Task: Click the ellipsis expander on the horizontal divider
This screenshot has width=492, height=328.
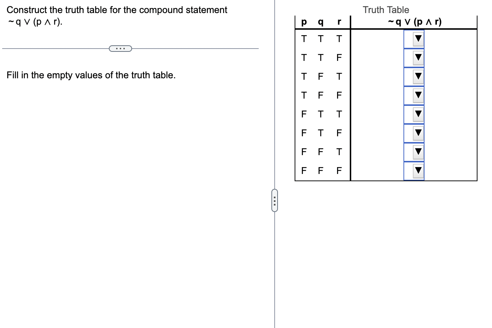Action: tap(120, 48)
